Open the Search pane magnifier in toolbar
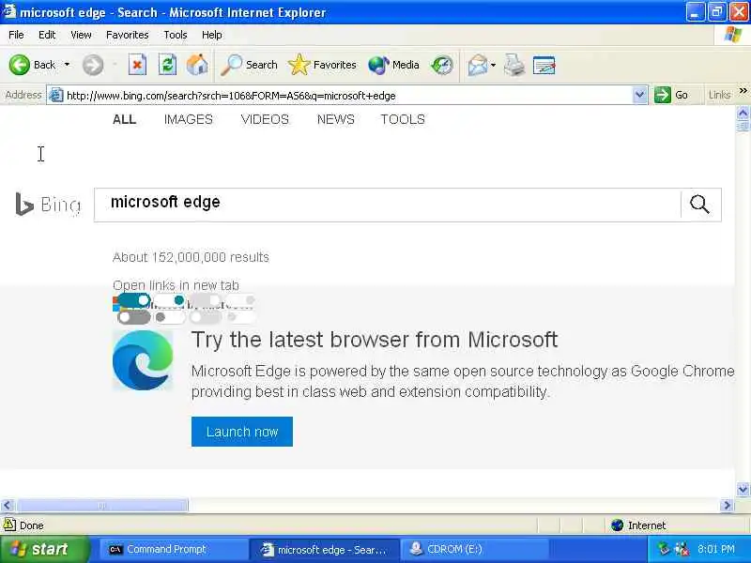The image size is (751, 563). (x=249, y=65)
